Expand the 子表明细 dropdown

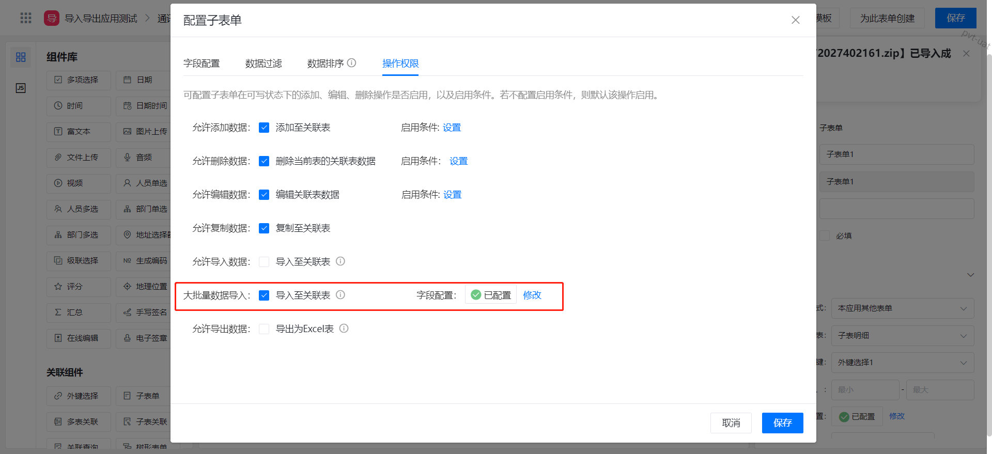point(902,336)
